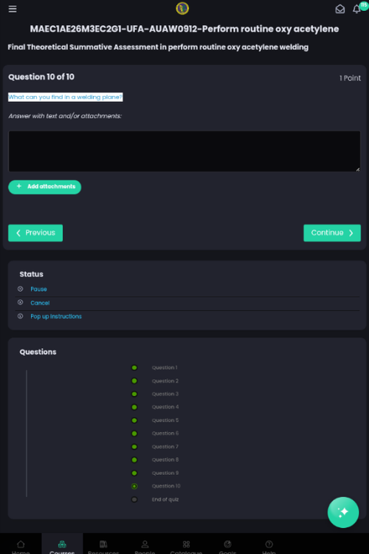Click Add attachments button
This screenshot has height=554, width=369.
point(44,187)
